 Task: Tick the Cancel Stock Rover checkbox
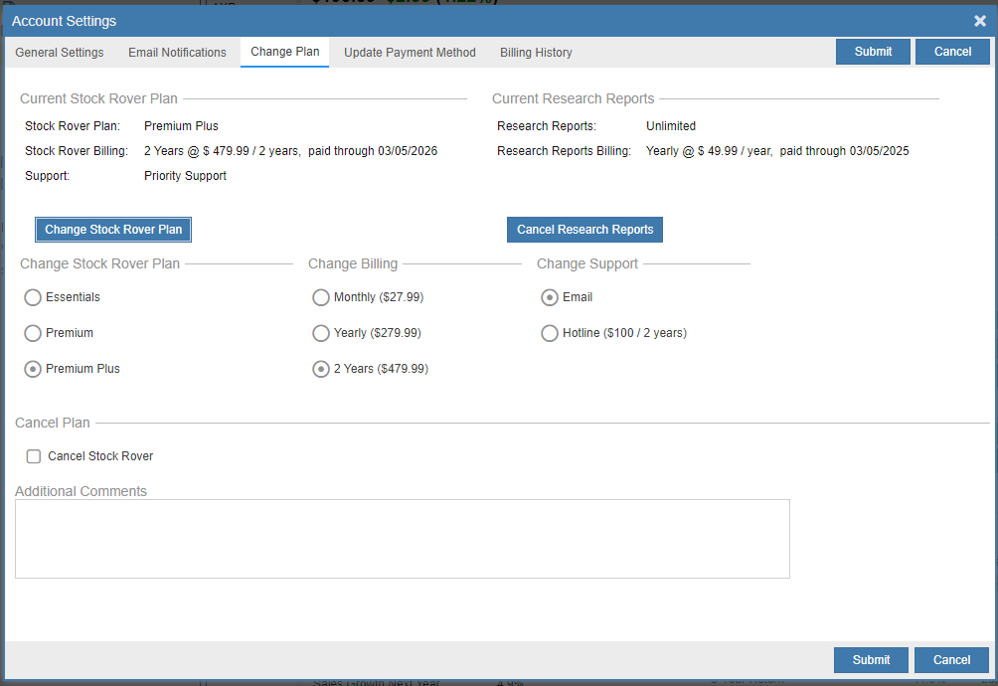[x=34, y=456]
